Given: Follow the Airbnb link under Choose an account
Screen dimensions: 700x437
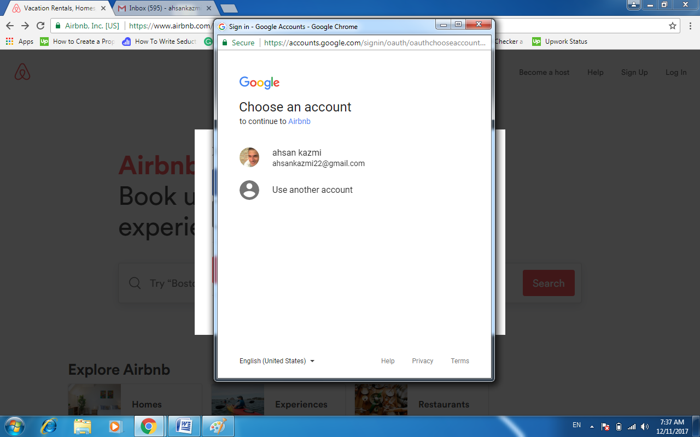Looking at the screenshot, I should [x=299, y=121].
